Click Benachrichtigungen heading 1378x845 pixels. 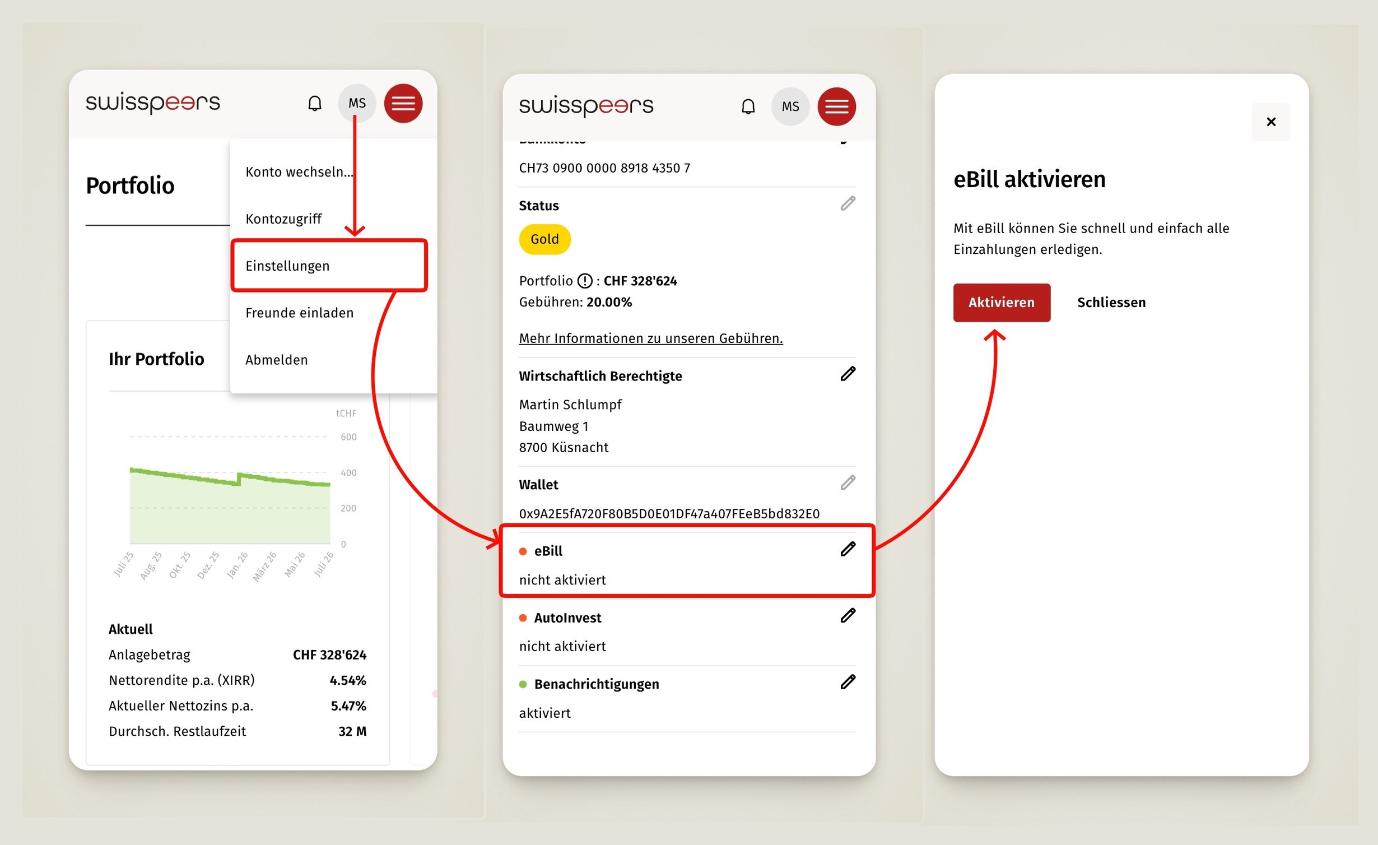[597, 684]
